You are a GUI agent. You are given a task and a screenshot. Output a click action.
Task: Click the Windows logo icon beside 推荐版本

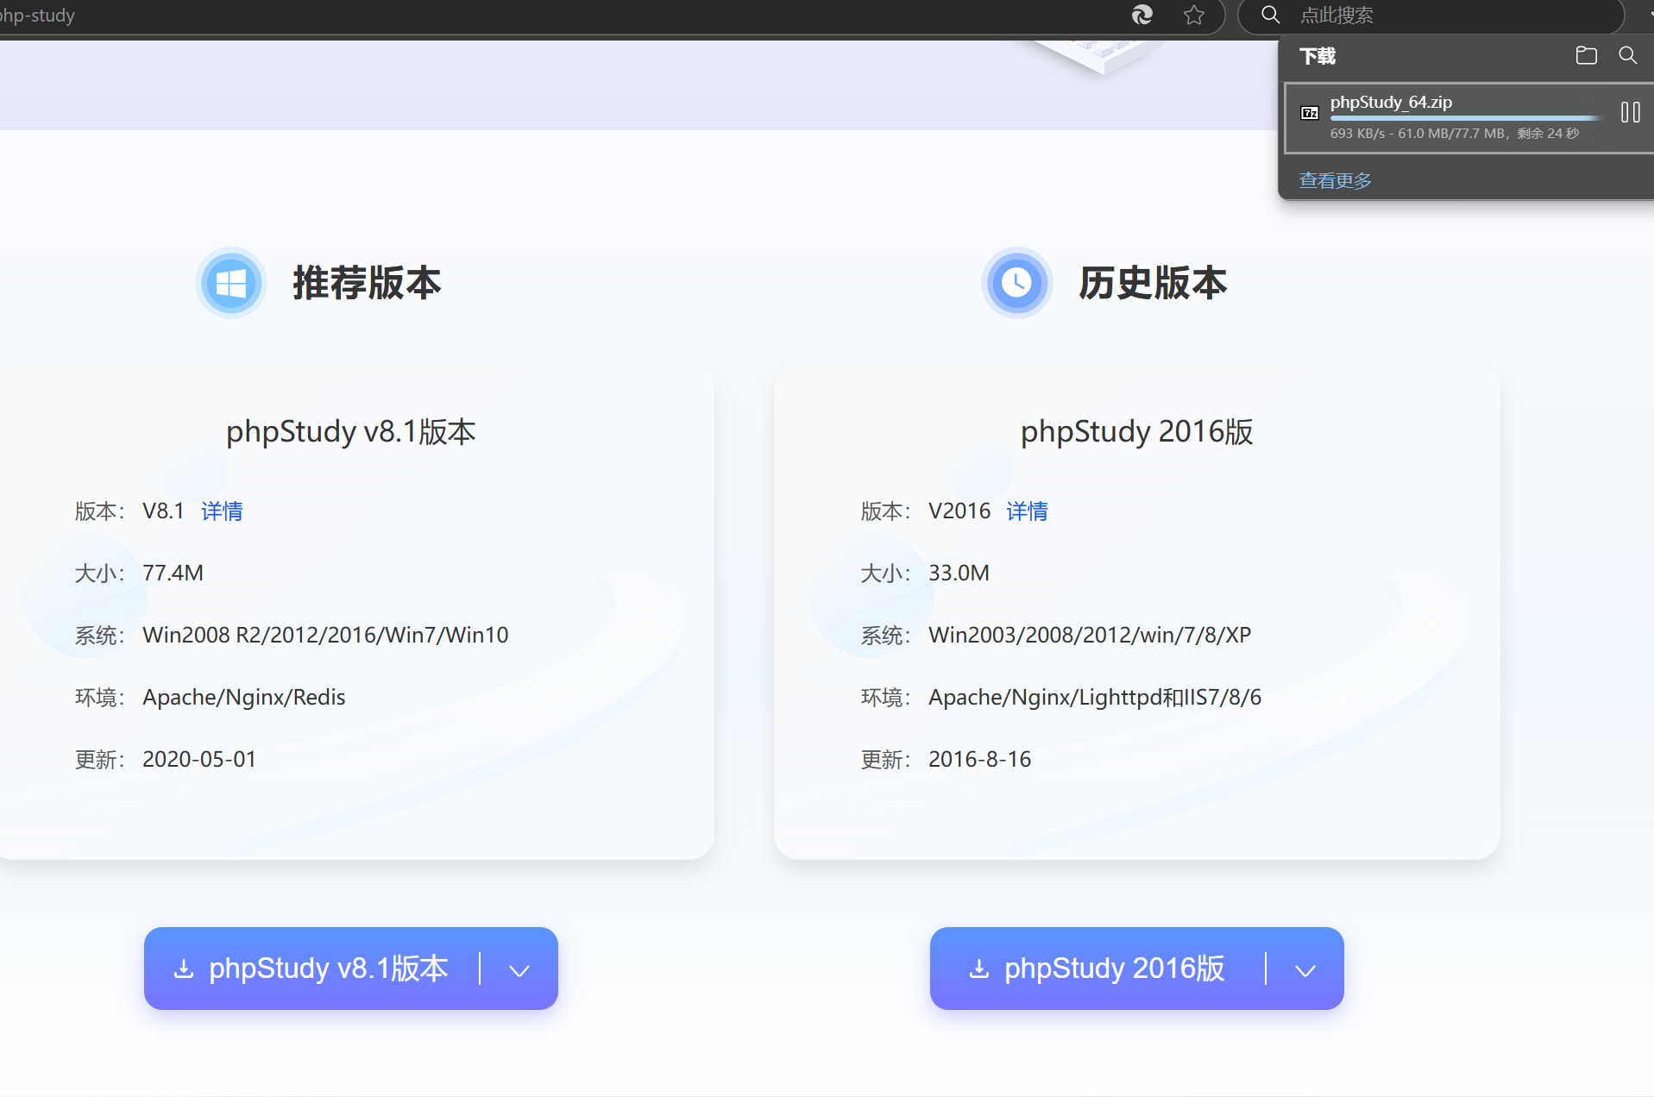(230, 283)
